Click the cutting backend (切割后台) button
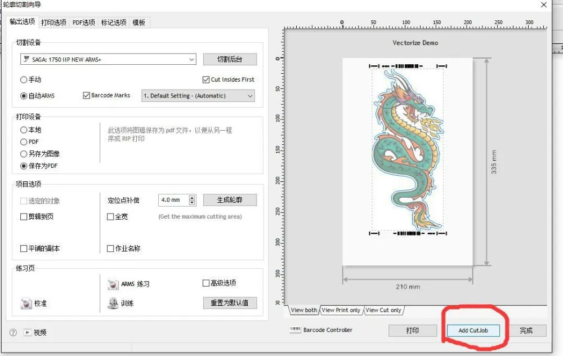 coord(230,59)
